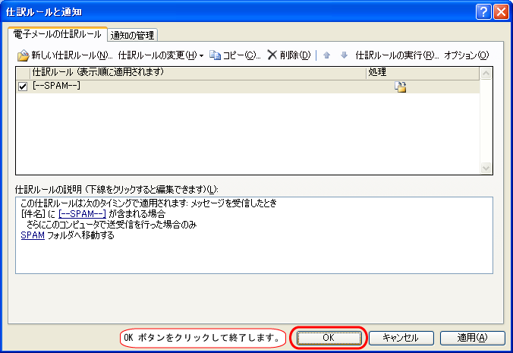Image resolution: width=513 pixels, height=353 pixels.
Task: Open 仕訳ルールの変更 dropdown menu
Action: coord(161,55)
